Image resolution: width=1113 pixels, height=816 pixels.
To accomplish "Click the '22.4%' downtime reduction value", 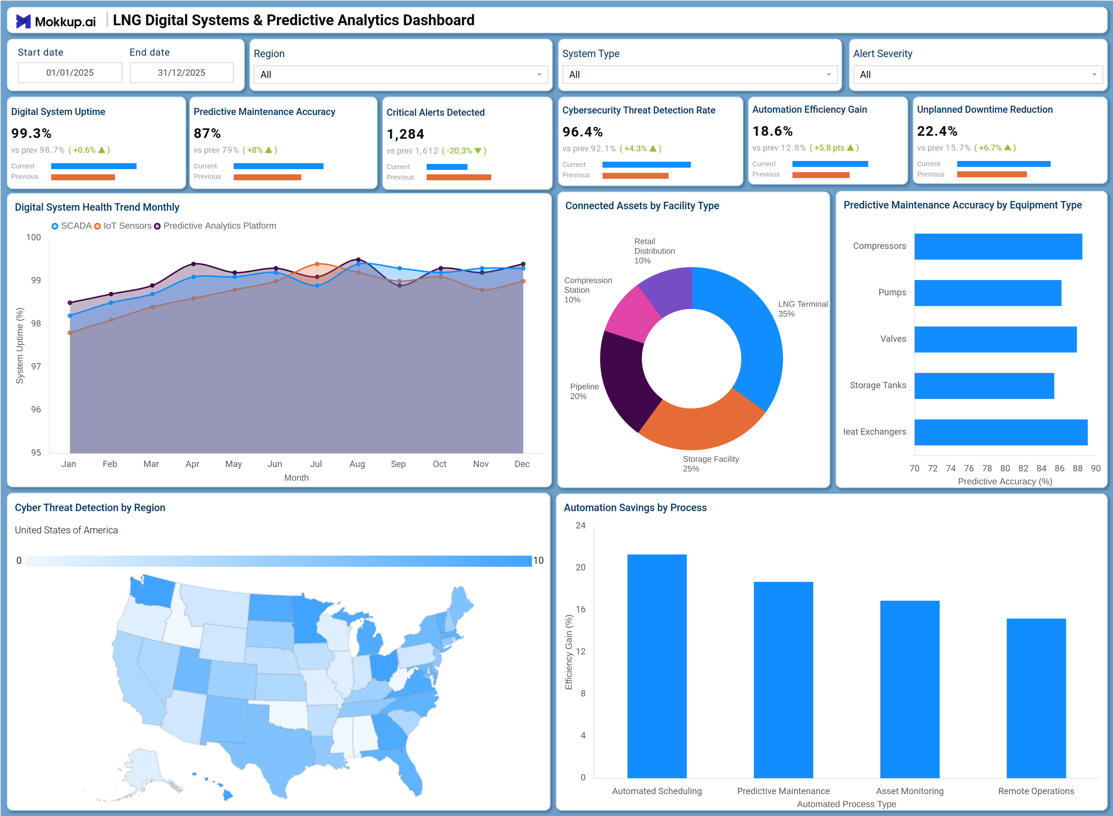I will (x=937, y=131).
